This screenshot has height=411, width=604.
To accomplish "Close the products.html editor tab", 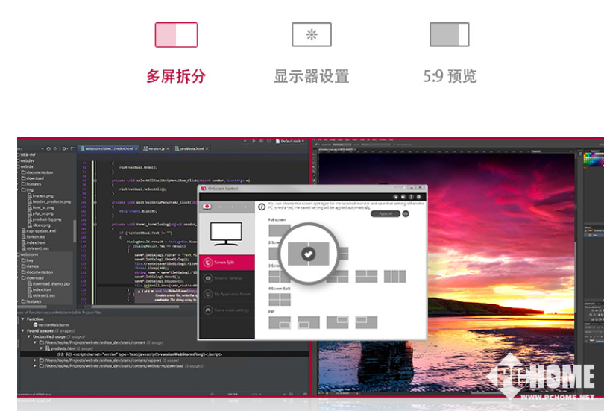I will [x=207, y=148].
